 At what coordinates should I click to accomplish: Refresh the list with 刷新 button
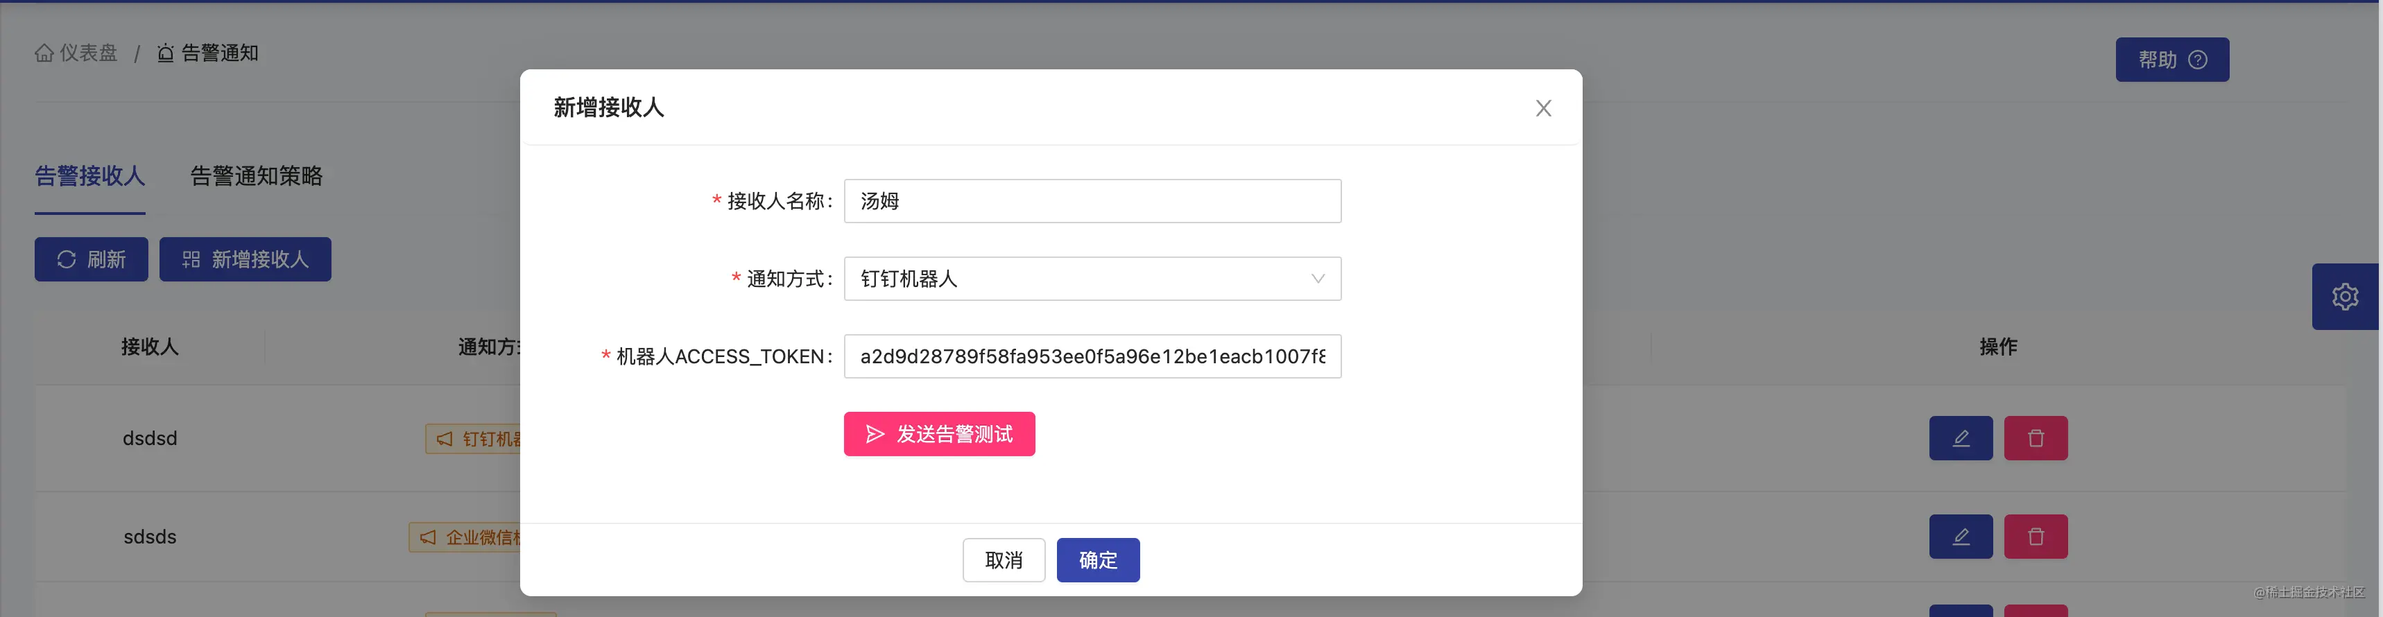pyautogui.click(x=91, y=259)
